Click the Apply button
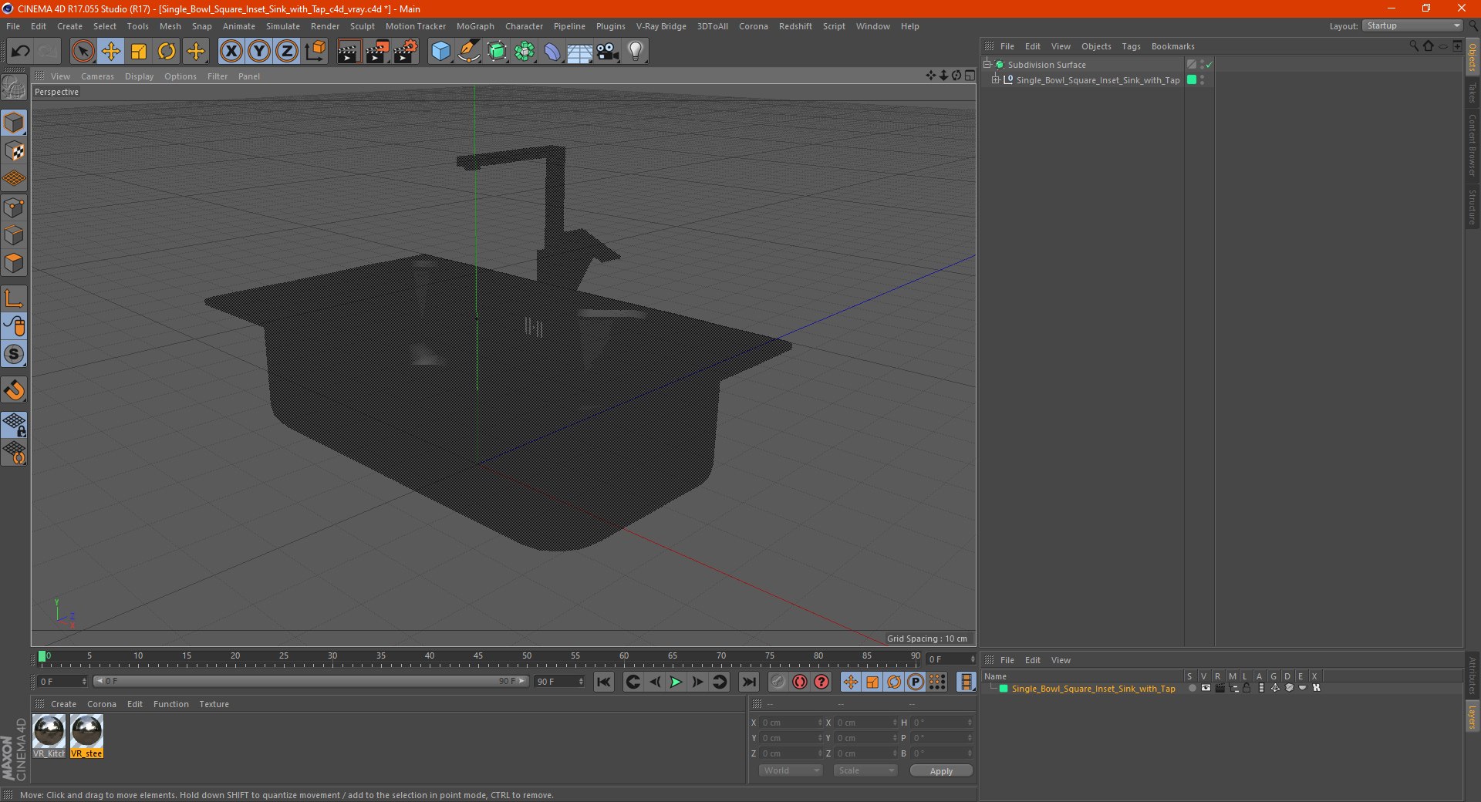The width and height of the screenshot is (1481, 802). [941, 771]
